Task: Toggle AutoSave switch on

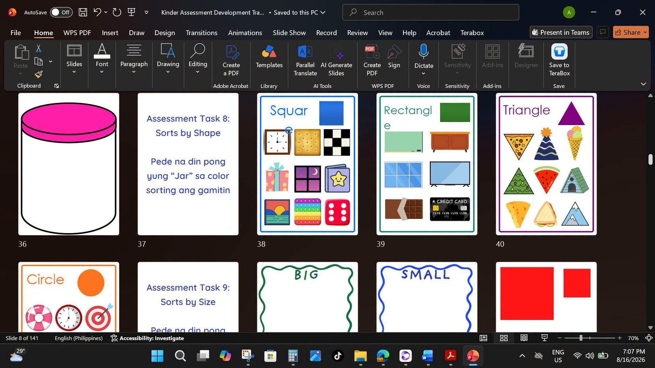Action: click(61, 12)
